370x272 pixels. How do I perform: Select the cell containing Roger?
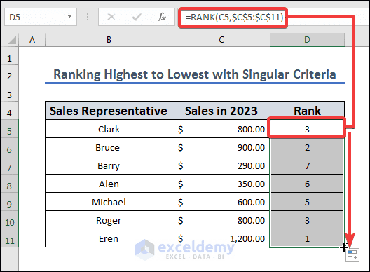(x=109, y=220)
